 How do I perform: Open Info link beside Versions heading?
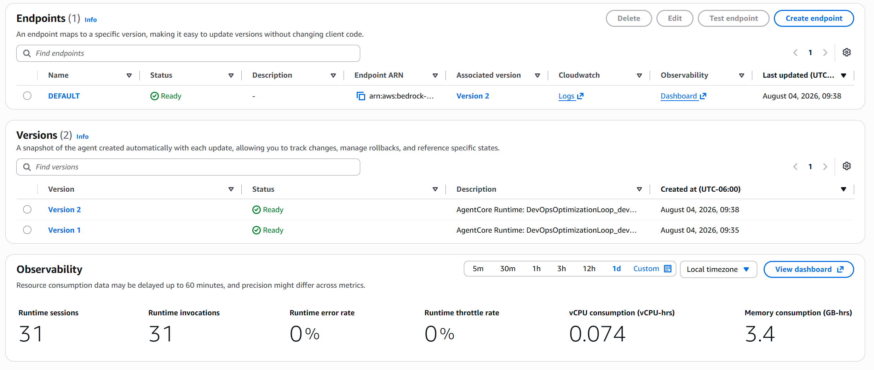82,137
